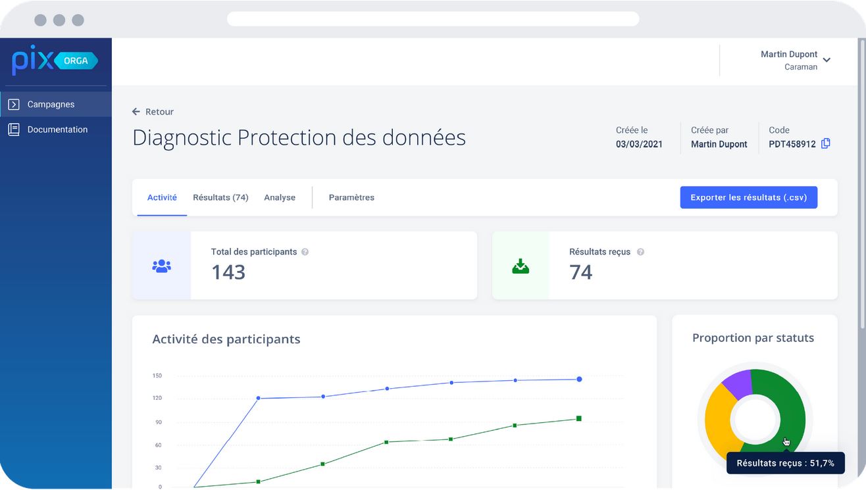Click Exporter les résultats (.csv)
The image size is (866, 490).
click(748, 197)
